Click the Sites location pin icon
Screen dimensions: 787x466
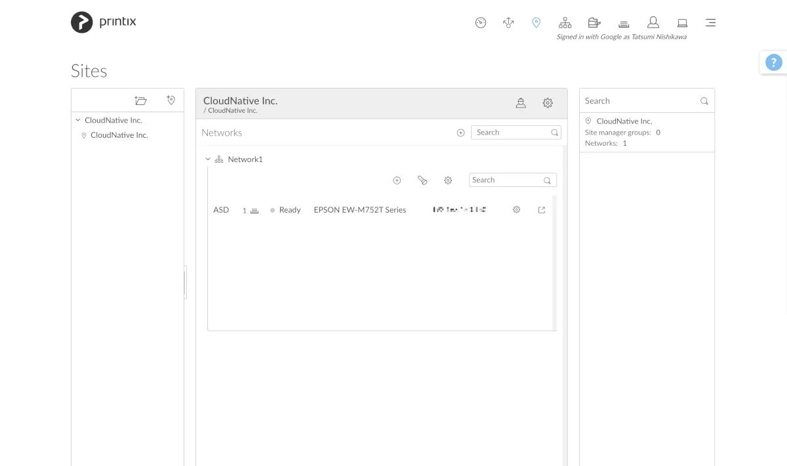click(536, 23)
